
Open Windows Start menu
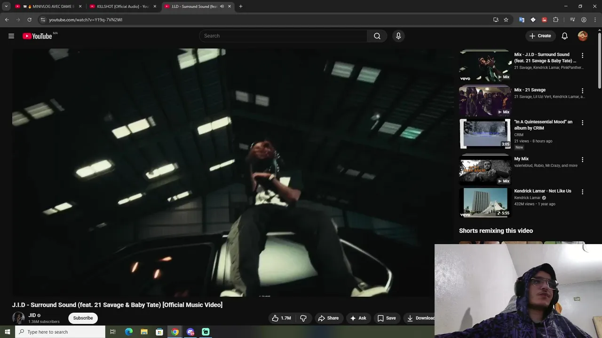pyautogui.click(x=7, y=332)
